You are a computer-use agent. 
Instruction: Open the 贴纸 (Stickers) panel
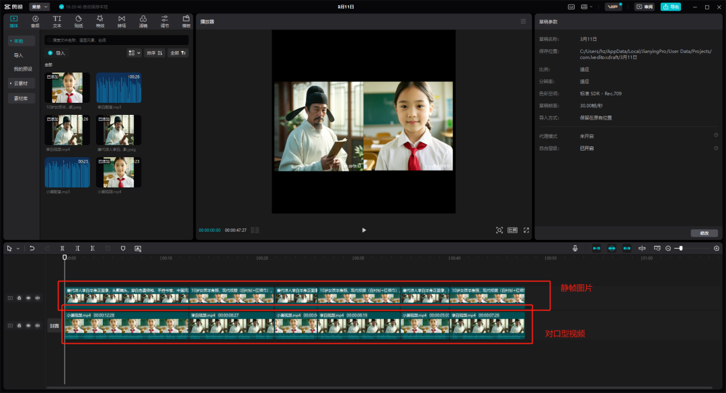coord(78,21)
